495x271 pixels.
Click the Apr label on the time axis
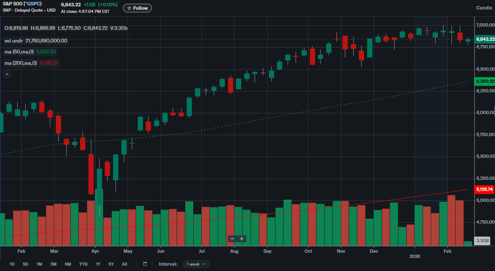tap(95, 251)
